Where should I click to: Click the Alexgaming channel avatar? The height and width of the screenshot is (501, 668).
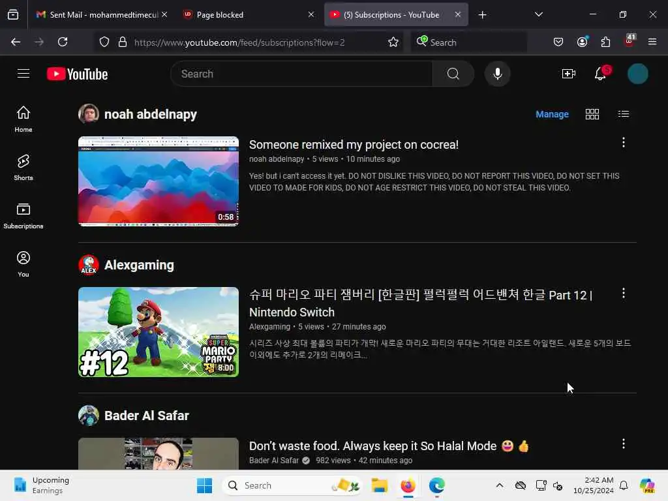89,265
